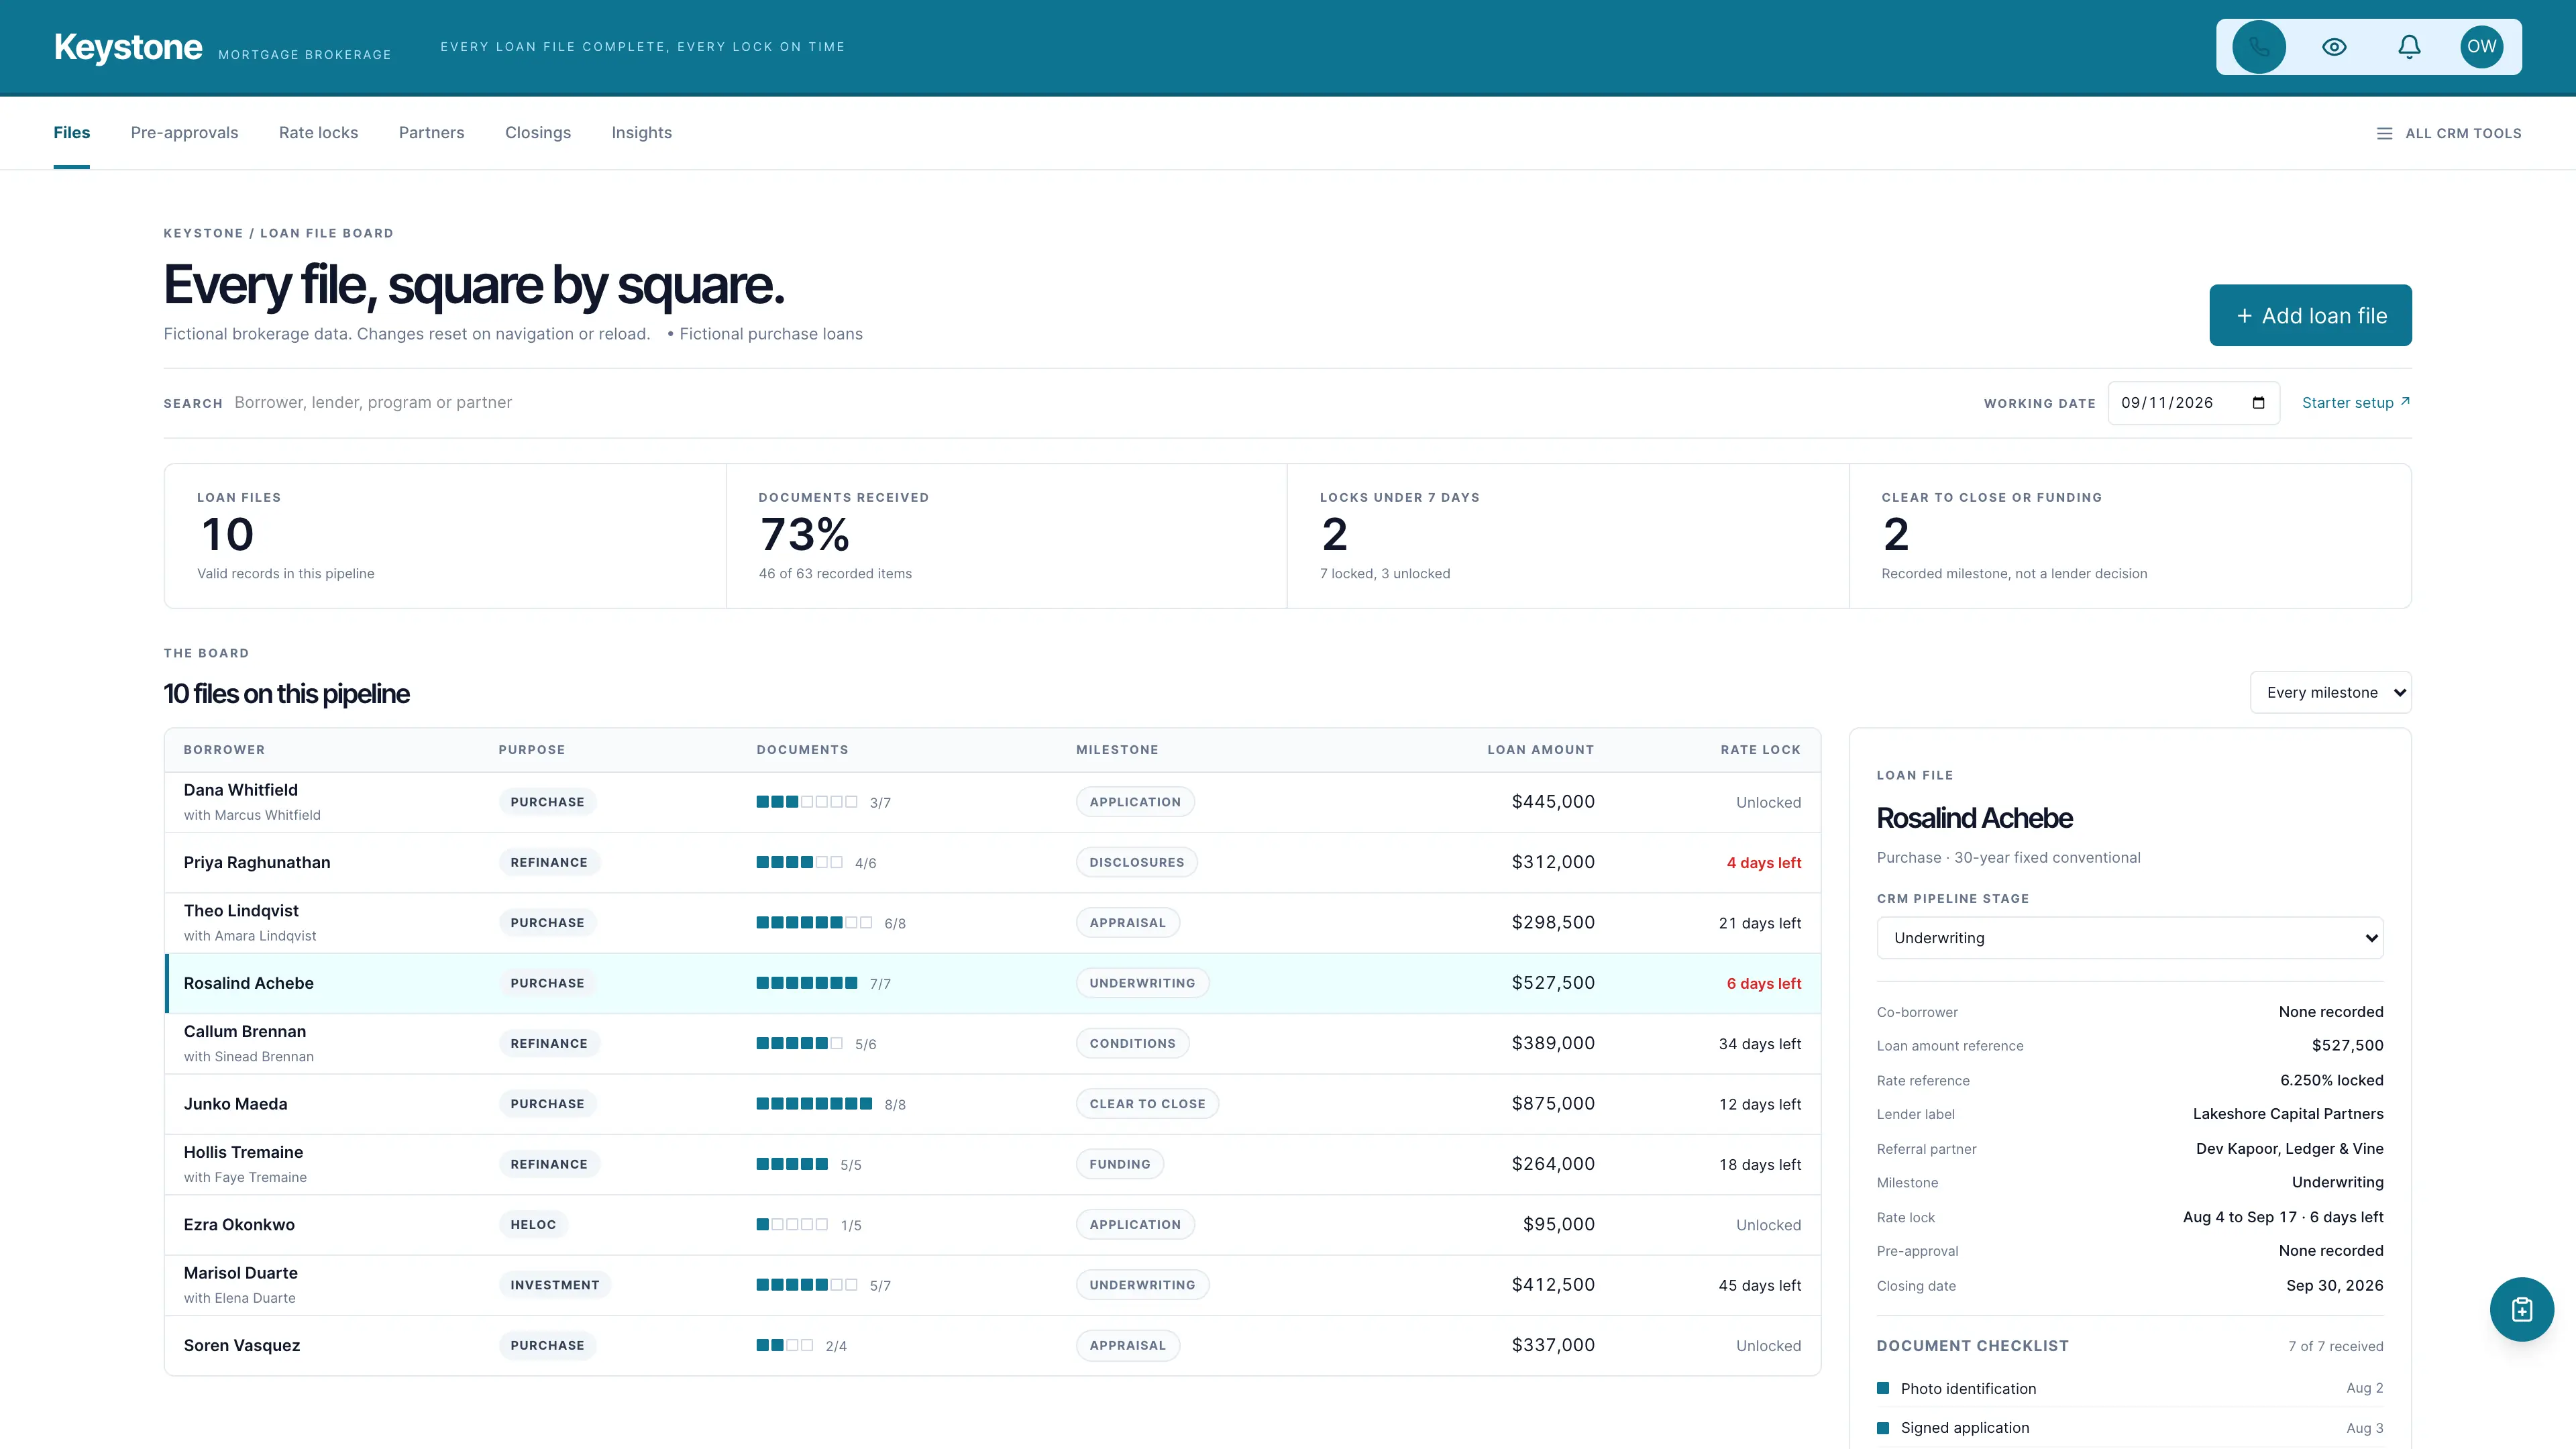Screen dimensions: 2576x1449
Task: Click the Add loan file button
Action: pyautogui.click(x=2310, y=315)
